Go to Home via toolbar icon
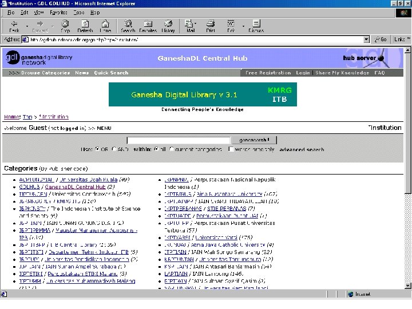412x309 pixels. pos(105,26)
